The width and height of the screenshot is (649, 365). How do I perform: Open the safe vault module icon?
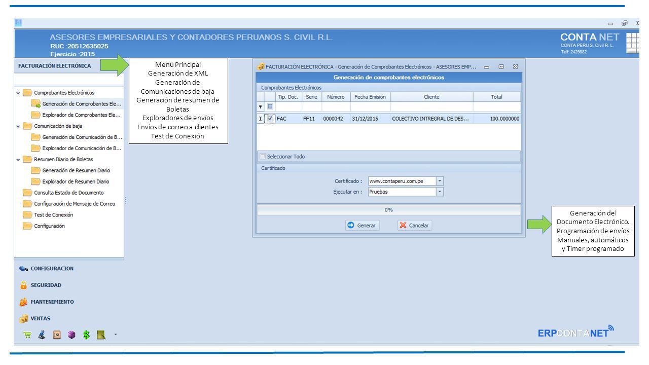pos(56,335)
